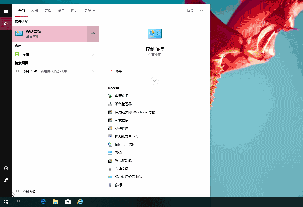Switch to the 应用 search tab
This screenshot has width=303, height=207.
(35, 10)
